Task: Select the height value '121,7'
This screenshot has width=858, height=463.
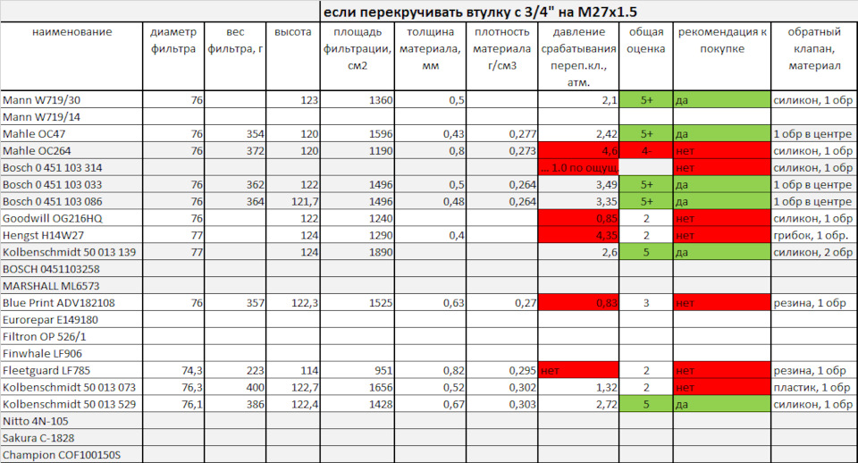Action: (x=293, y=201)
